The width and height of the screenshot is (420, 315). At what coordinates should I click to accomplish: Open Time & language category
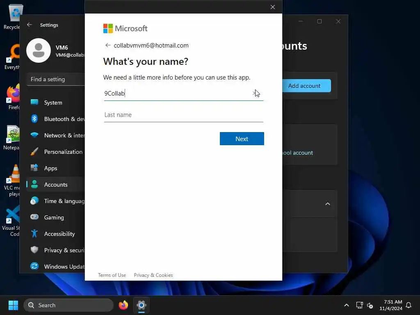pos(56,201)
